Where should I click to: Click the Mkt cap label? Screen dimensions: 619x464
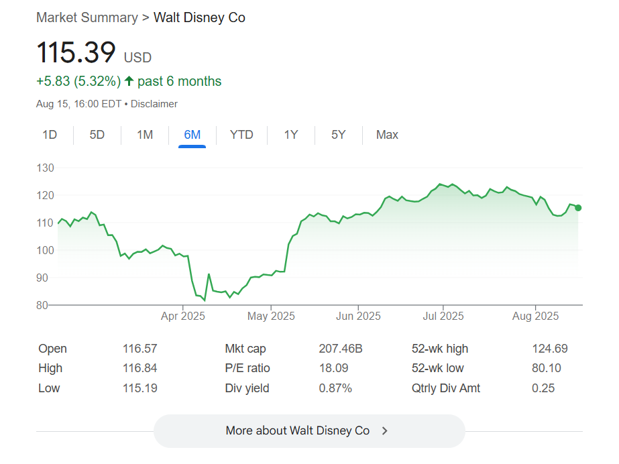point(245,349)
